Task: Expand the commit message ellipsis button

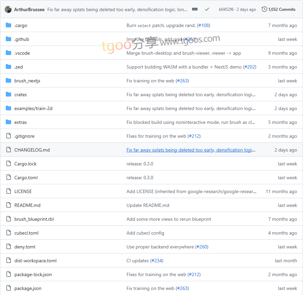Action: coord(195,9)
